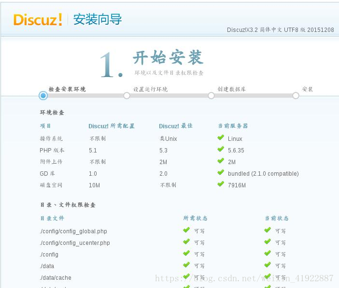Click the green check beside Linux

tap(221, 137)
